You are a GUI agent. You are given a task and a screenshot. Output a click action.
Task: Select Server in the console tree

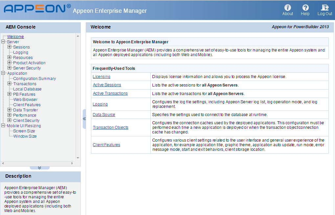pyautogui.click(x=13, y=42)
